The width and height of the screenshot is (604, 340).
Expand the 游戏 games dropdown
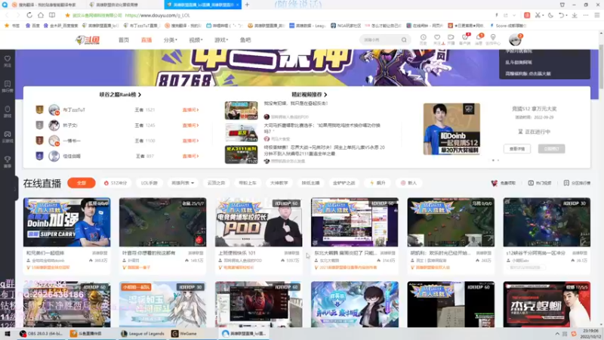point(221,40)
